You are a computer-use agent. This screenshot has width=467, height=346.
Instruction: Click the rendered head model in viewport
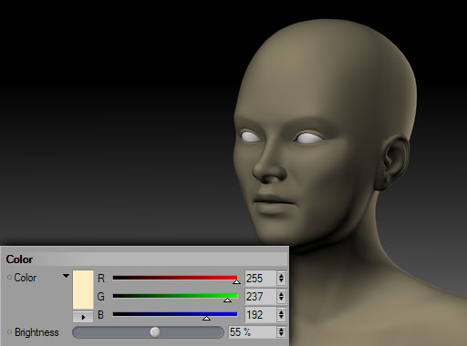[326, 137]
